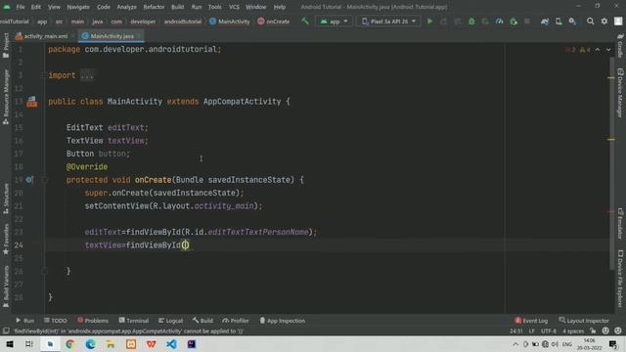Screen dimensions: 626x352
Task: Open the SDK Manager toolbar icon
Action: (x=572, y=22)
